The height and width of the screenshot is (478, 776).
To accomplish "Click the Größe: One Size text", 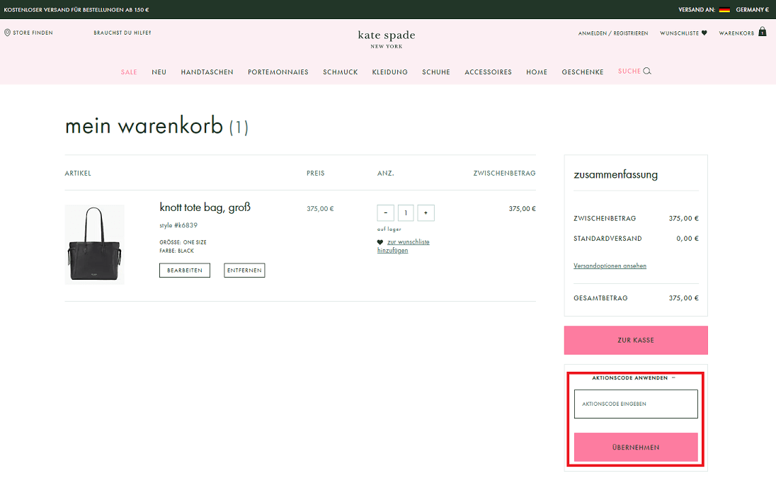I will [x=183, y=242].
